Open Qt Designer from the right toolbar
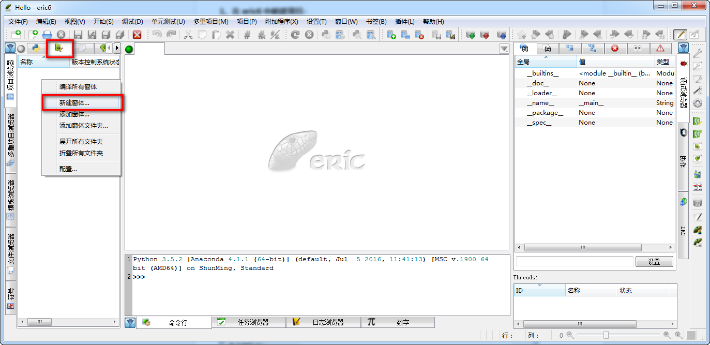Screen dimensions: 710x345 (x=698, y=121)
